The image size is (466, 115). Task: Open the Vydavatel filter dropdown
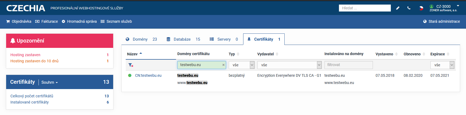pos(289,65)
